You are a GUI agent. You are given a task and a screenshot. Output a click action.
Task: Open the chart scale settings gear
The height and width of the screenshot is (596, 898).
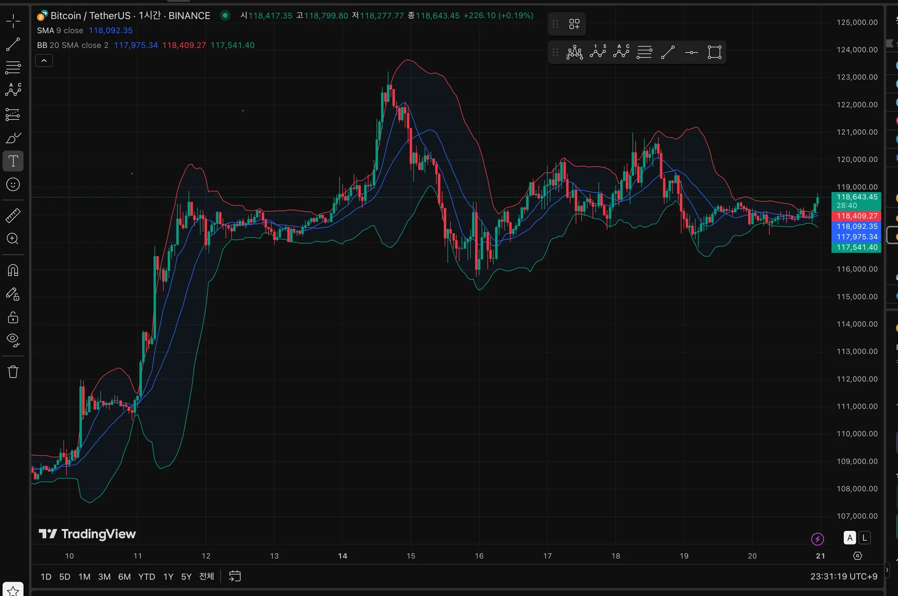(x=858, y=556)
